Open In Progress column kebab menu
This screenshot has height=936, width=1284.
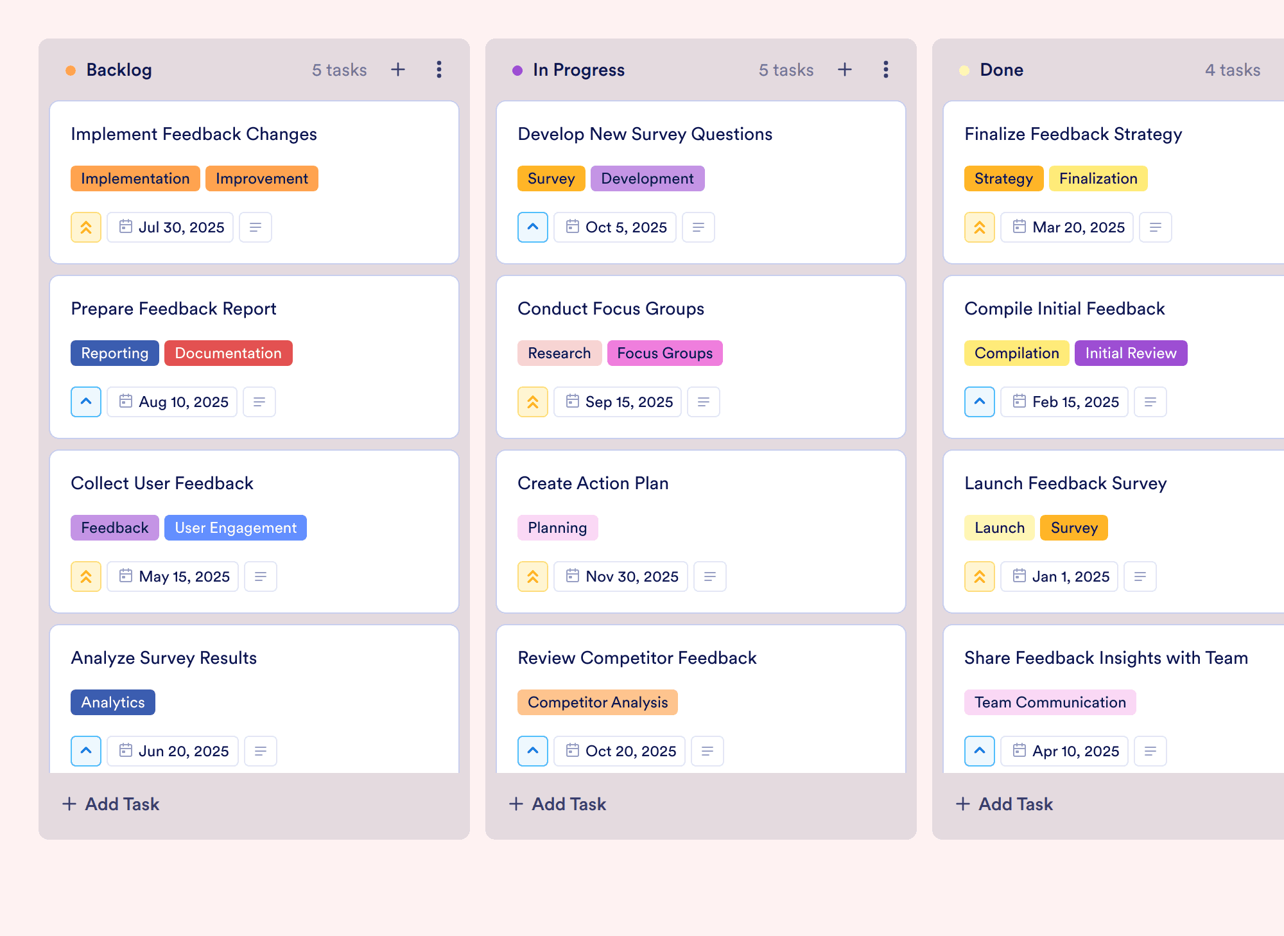coord(886,69)
